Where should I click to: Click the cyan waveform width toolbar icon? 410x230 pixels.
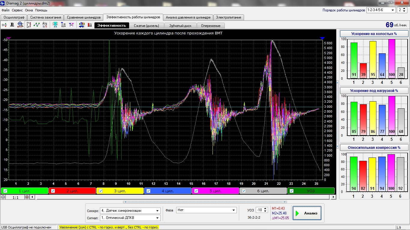point(56,25)
